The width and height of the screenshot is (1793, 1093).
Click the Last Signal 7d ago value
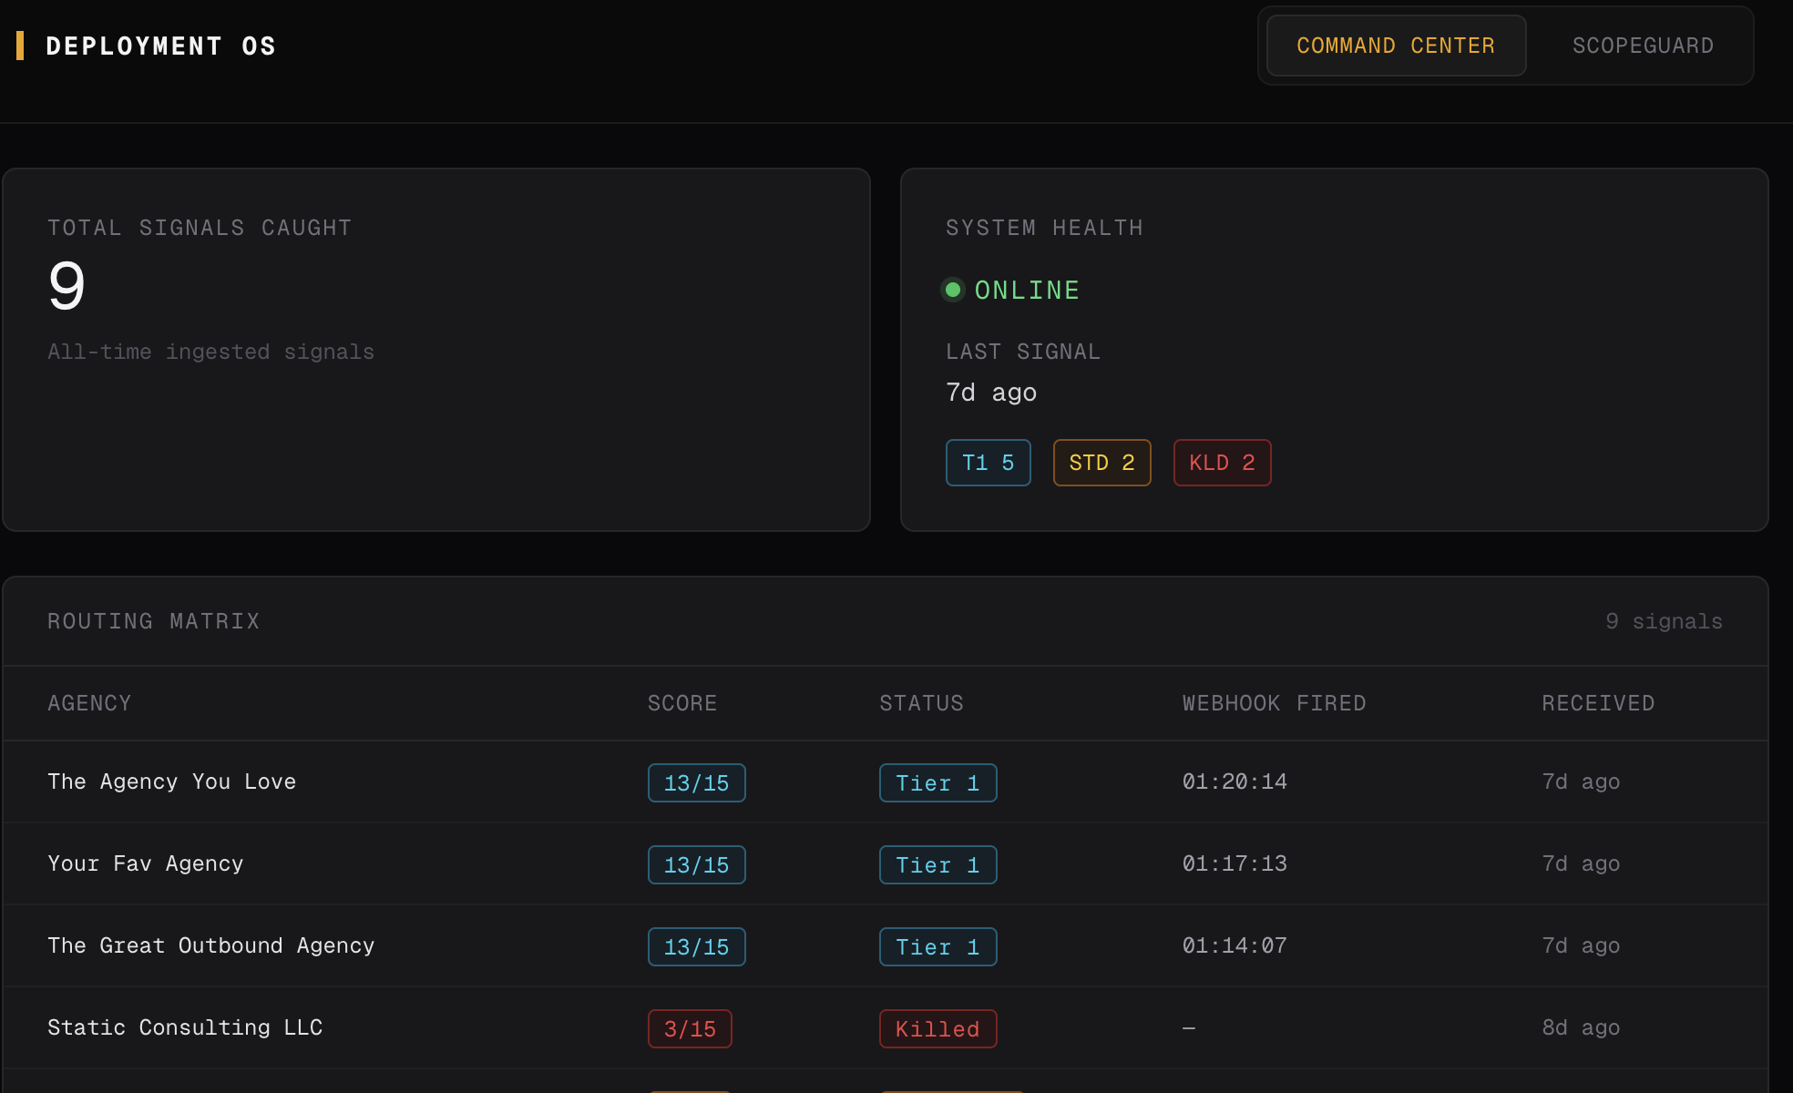click(991, 393)
